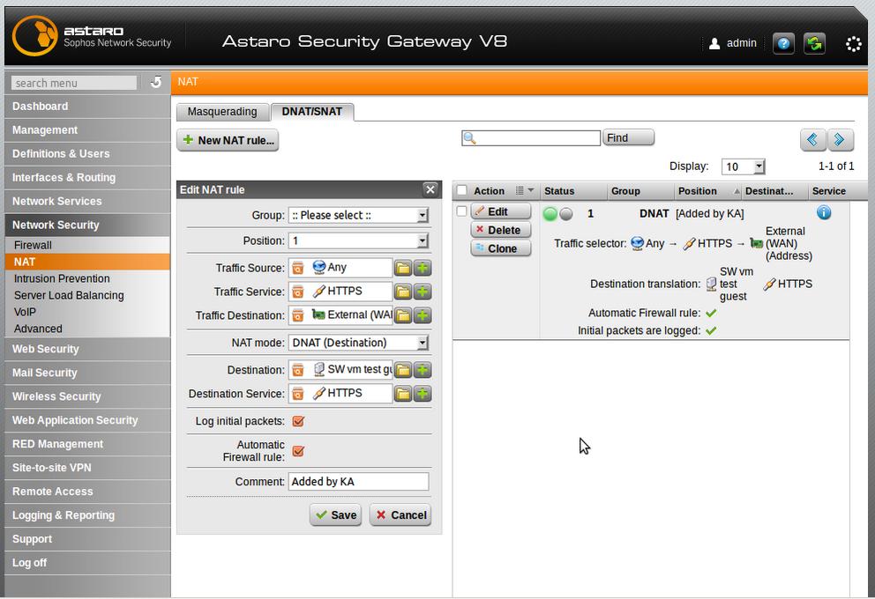Sort by the Position column header

pos(708,191)
